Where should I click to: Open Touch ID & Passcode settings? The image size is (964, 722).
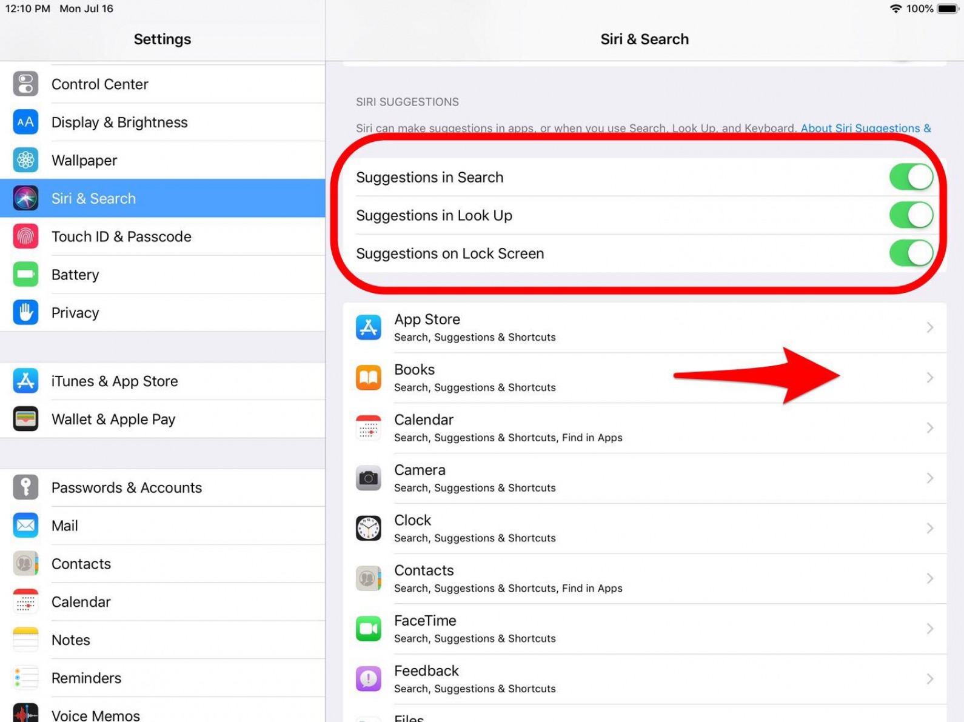tap(162, 236)
